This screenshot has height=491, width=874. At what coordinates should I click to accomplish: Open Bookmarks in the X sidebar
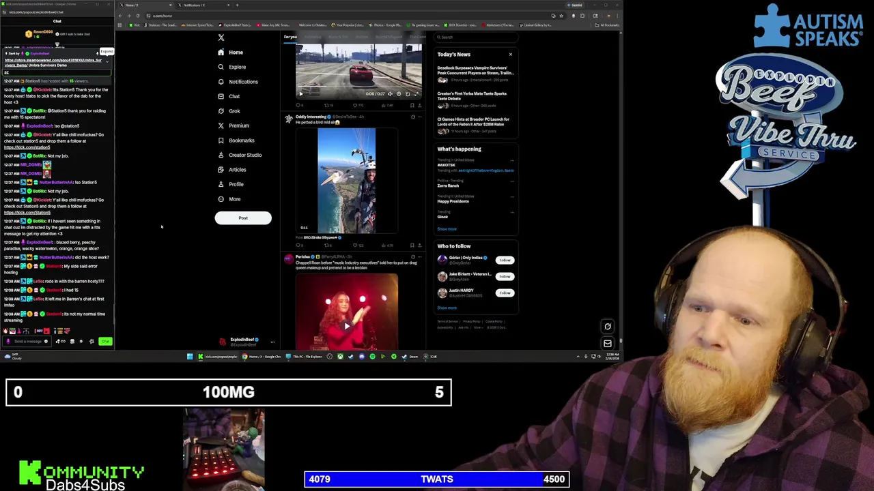pyautogui.click(x=236, y=140)
